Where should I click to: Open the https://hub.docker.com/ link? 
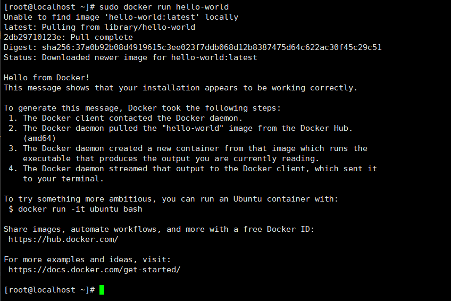pyautogui.click(x=63, y=239)
